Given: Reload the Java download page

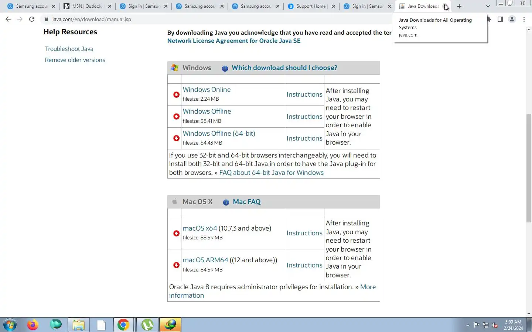Looking at the screenshot, I should (x=32, y=19).
